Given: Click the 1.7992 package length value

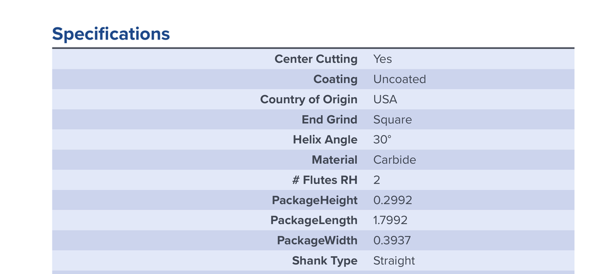Looking at the screenshot, I should (x=390, y=220).
